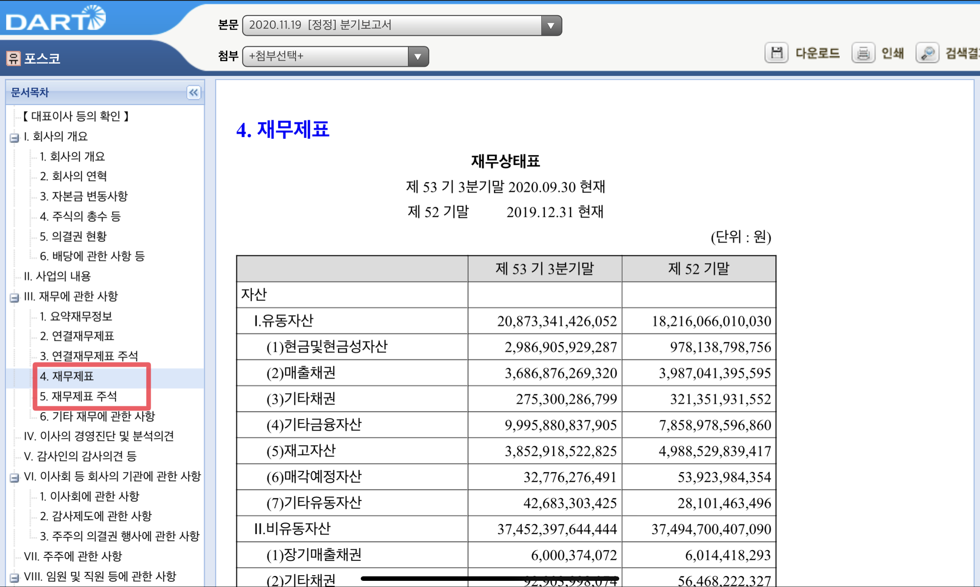
Task: Click the 다운로드 text button
Action: click(x=817, y=53)
